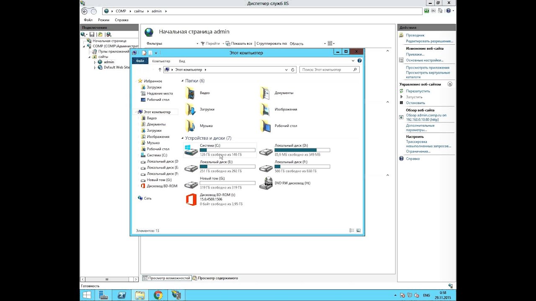Switch Explorer to large icons view
Screen dimensions: 536x301
pyautogui.click(x=358, y=230)
